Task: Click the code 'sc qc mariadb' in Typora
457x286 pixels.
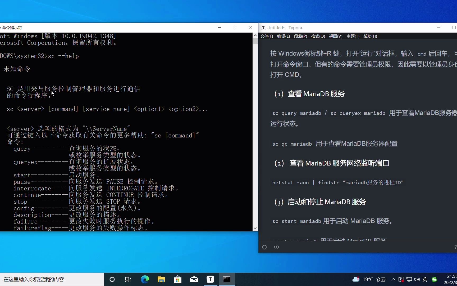Action: [292, 144]
